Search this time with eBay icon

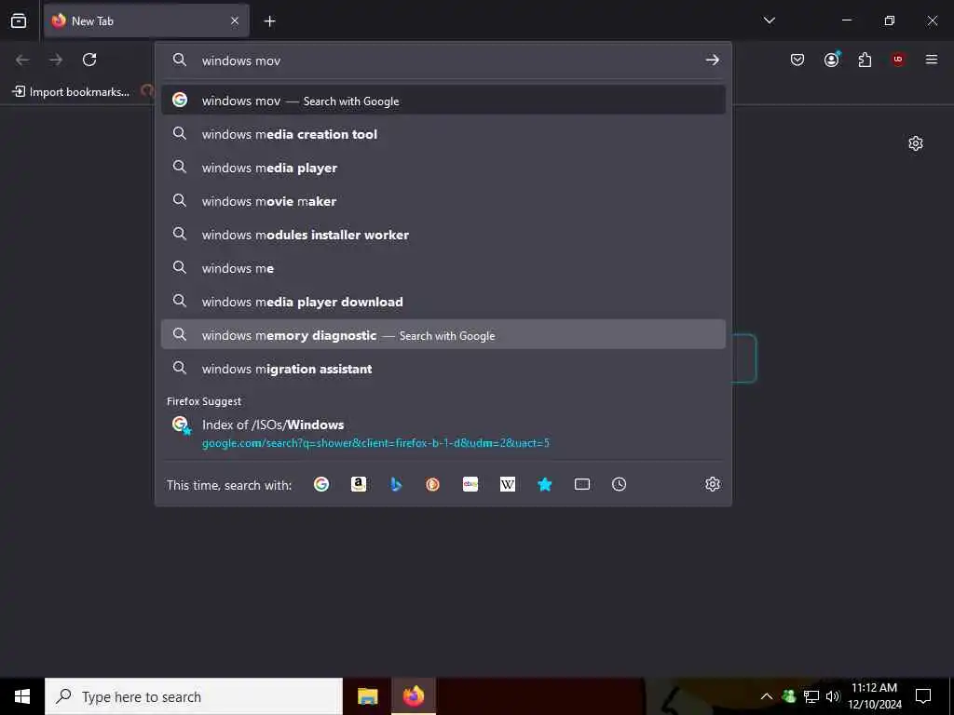(470, 484)
